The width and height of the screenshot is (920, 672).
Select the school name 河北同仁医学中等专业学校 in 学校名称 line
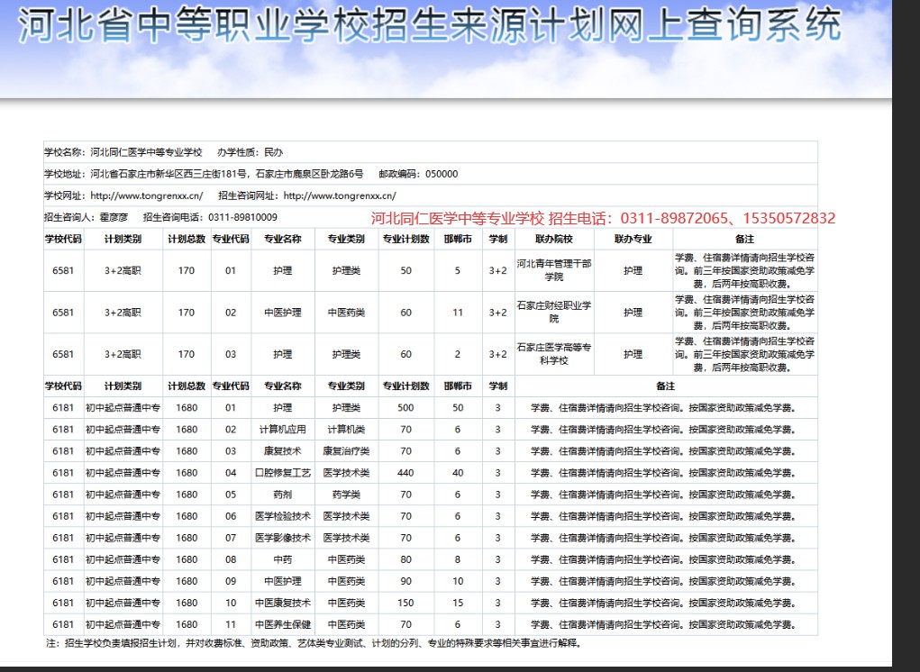(x=146, y=152)
